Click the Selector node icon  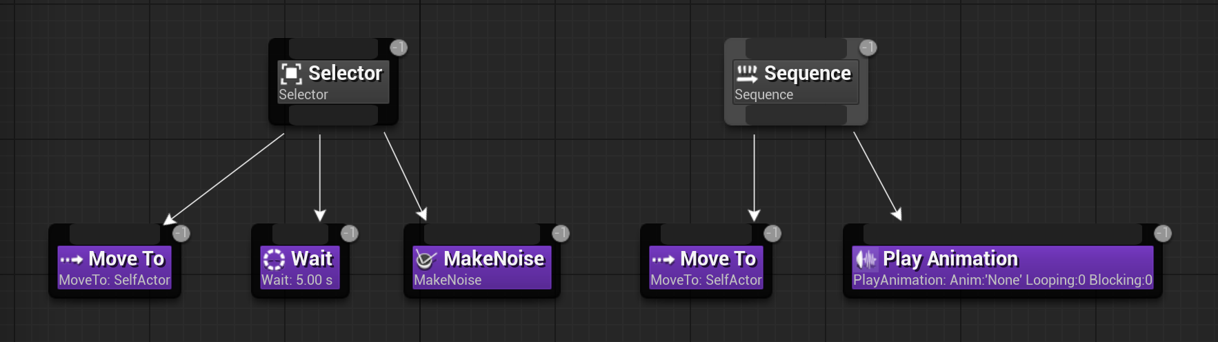291,73
